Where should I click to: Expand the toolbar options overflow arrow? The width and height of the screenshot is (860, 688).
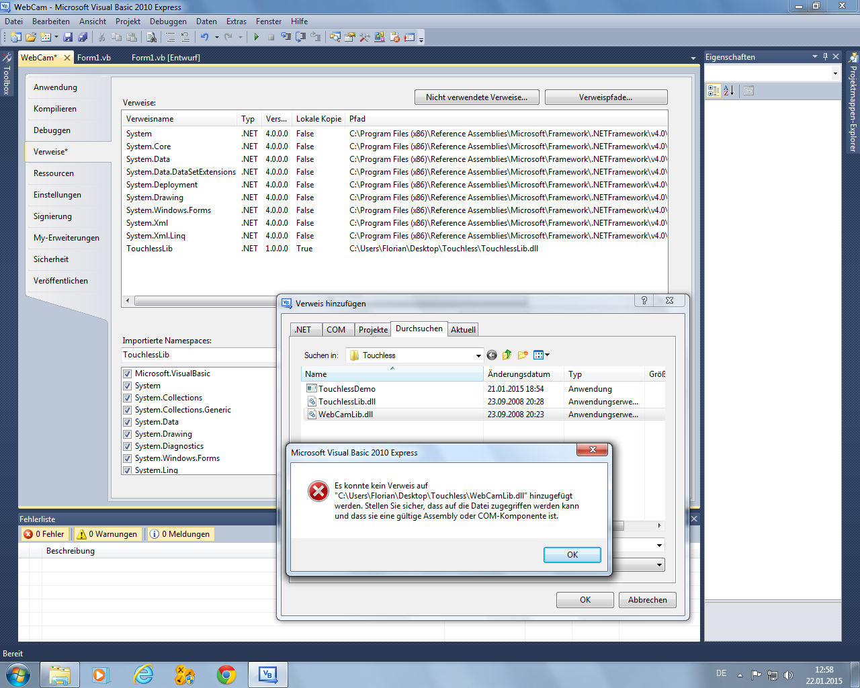[x=421, y=38]
